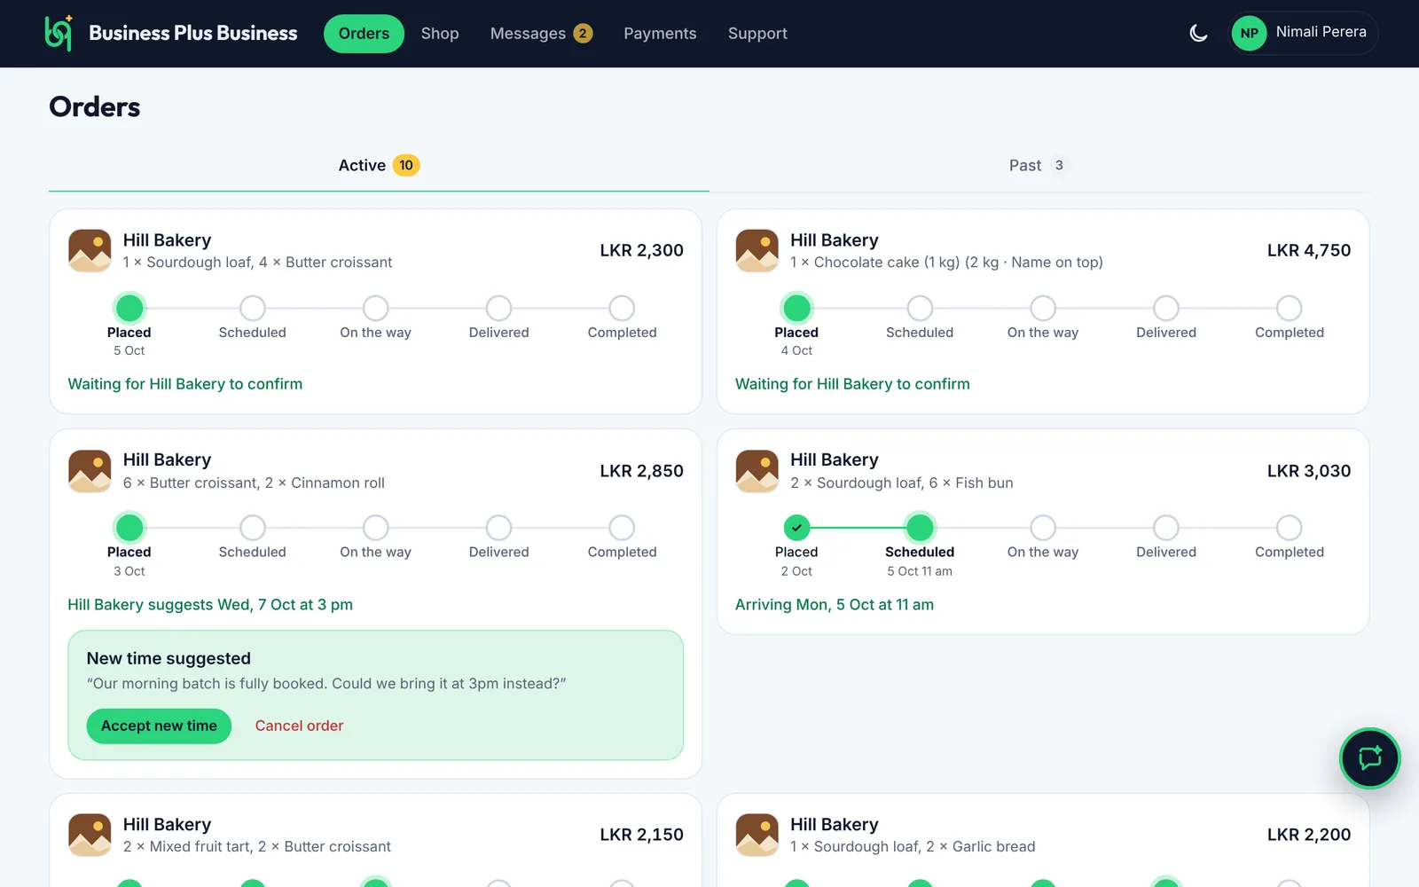Click the Hill Bakery thumbnail on LKR 3,030 order
The image size is (1419, 887).
tap(757, 471)
